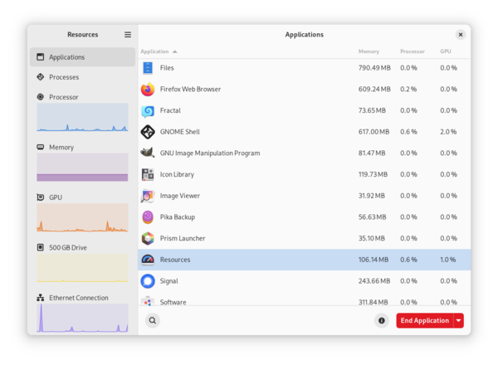Expand End Application dropdown arrow
This screenshot has width=498, height=365.
tap(458, 320)
